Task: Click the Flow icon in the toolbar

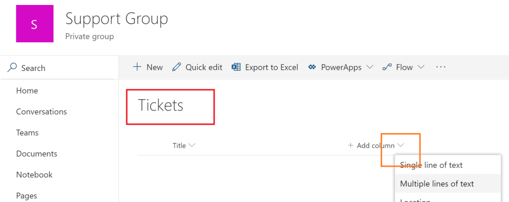Action: tap(387, 67)
